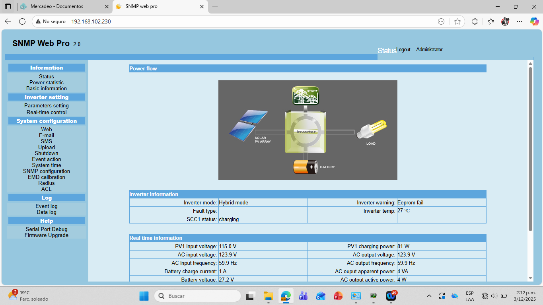
Task: Go to SNMP configuration
Action: coord(47,171)
